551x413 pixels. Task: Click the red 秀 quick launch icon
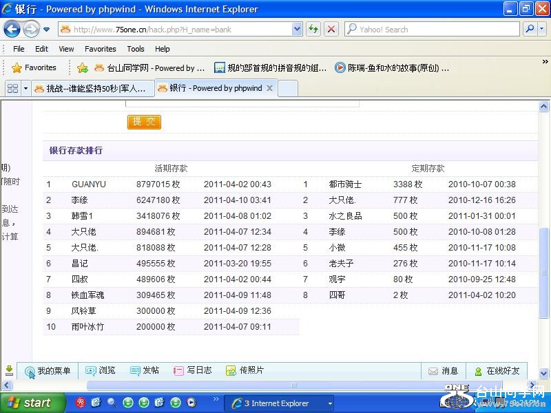point(81,403)
